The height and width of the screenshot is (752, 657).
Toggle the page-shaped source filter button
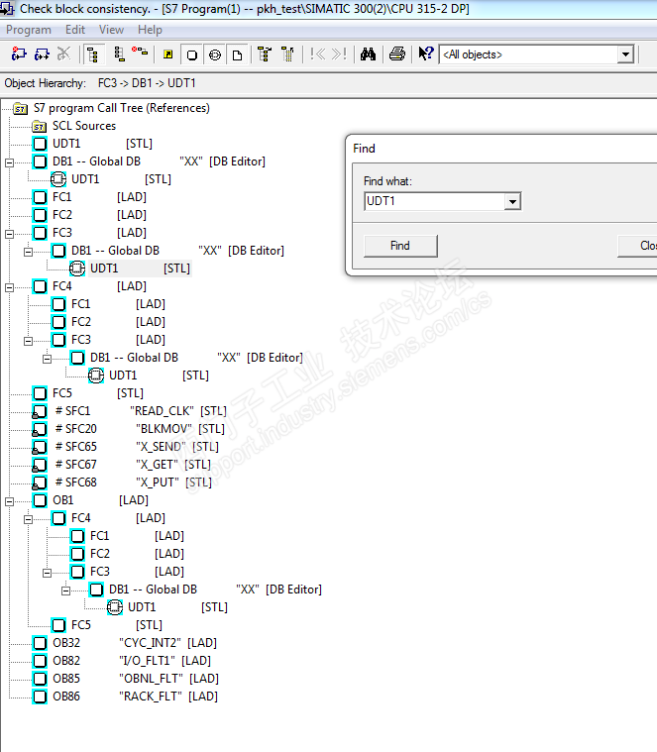click(238, 54)
